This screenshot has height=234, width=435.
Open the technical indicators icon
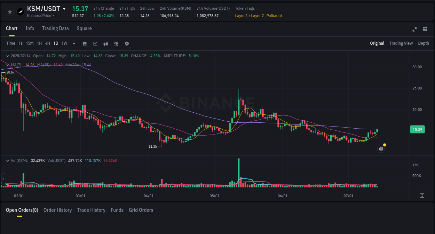click(116, 43)
